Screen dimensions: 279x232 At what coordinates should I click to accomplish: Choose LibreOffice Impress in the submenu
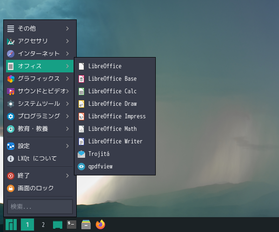(115, 116)
